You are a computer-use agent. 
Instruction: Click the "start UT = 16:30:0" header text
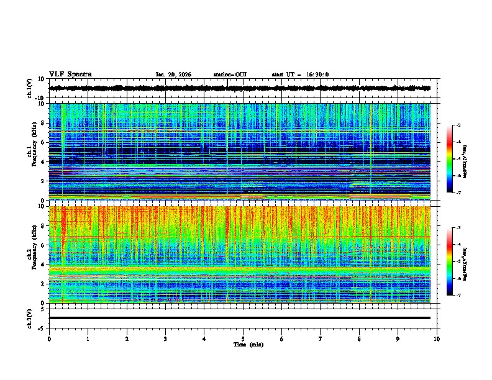(x=300, y=75)
